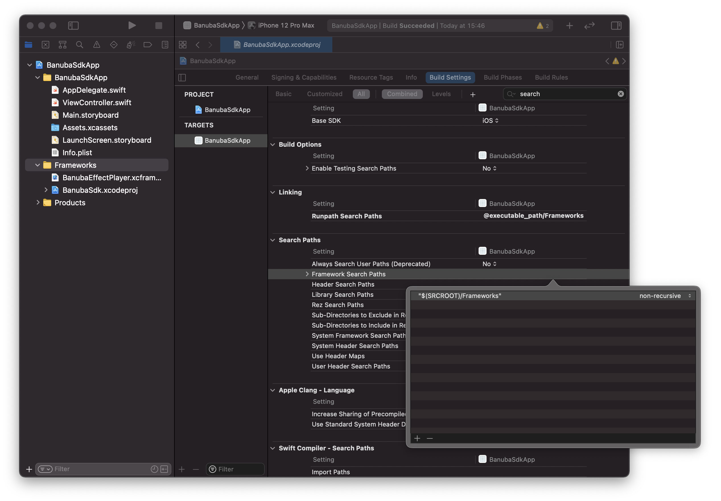Collapse the Build Options section

click(273, 144)
